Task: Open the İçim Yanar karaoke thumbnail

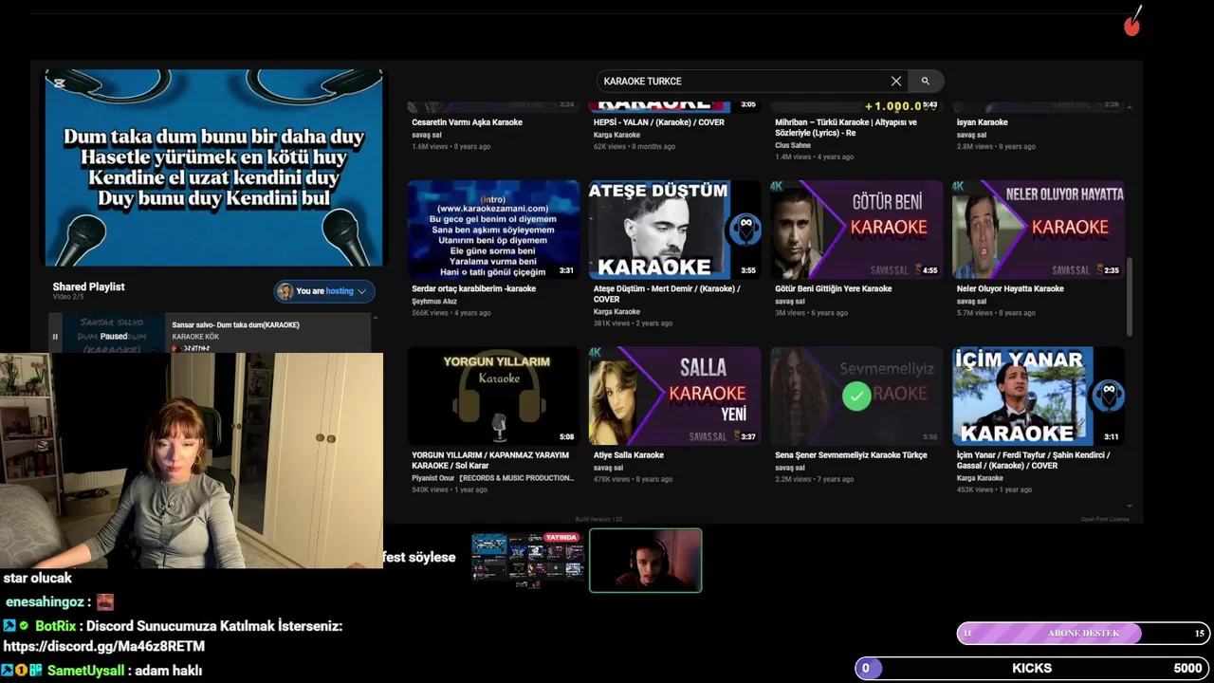Action: [x=1038, y=396]
